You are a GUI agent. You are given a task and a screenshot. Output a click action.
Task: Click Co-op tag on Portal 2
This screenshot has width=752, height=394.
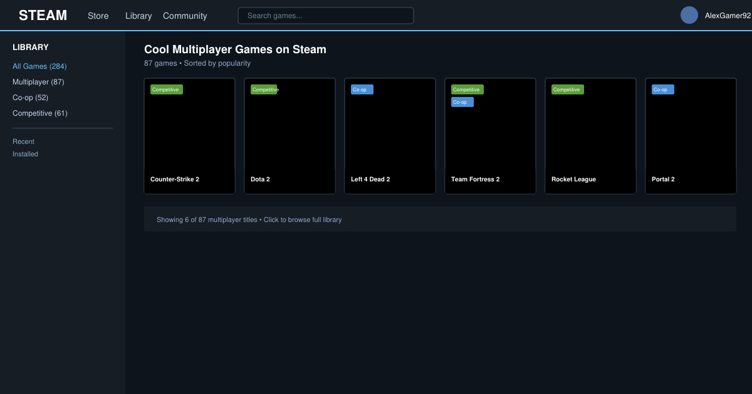663,89
